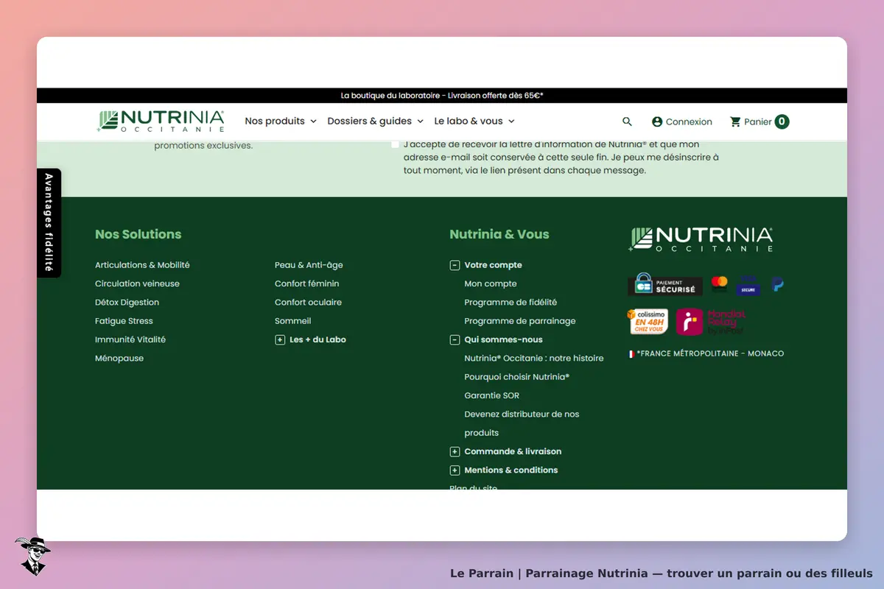
Task: Open the Nos produits dropdown menu
Action: click(x=281, y=121)
